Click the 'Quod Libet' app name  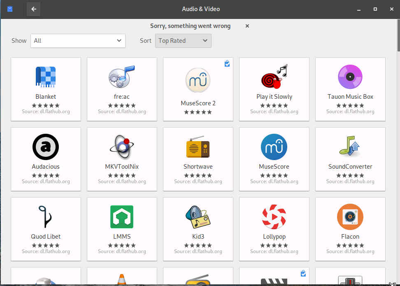46,237
